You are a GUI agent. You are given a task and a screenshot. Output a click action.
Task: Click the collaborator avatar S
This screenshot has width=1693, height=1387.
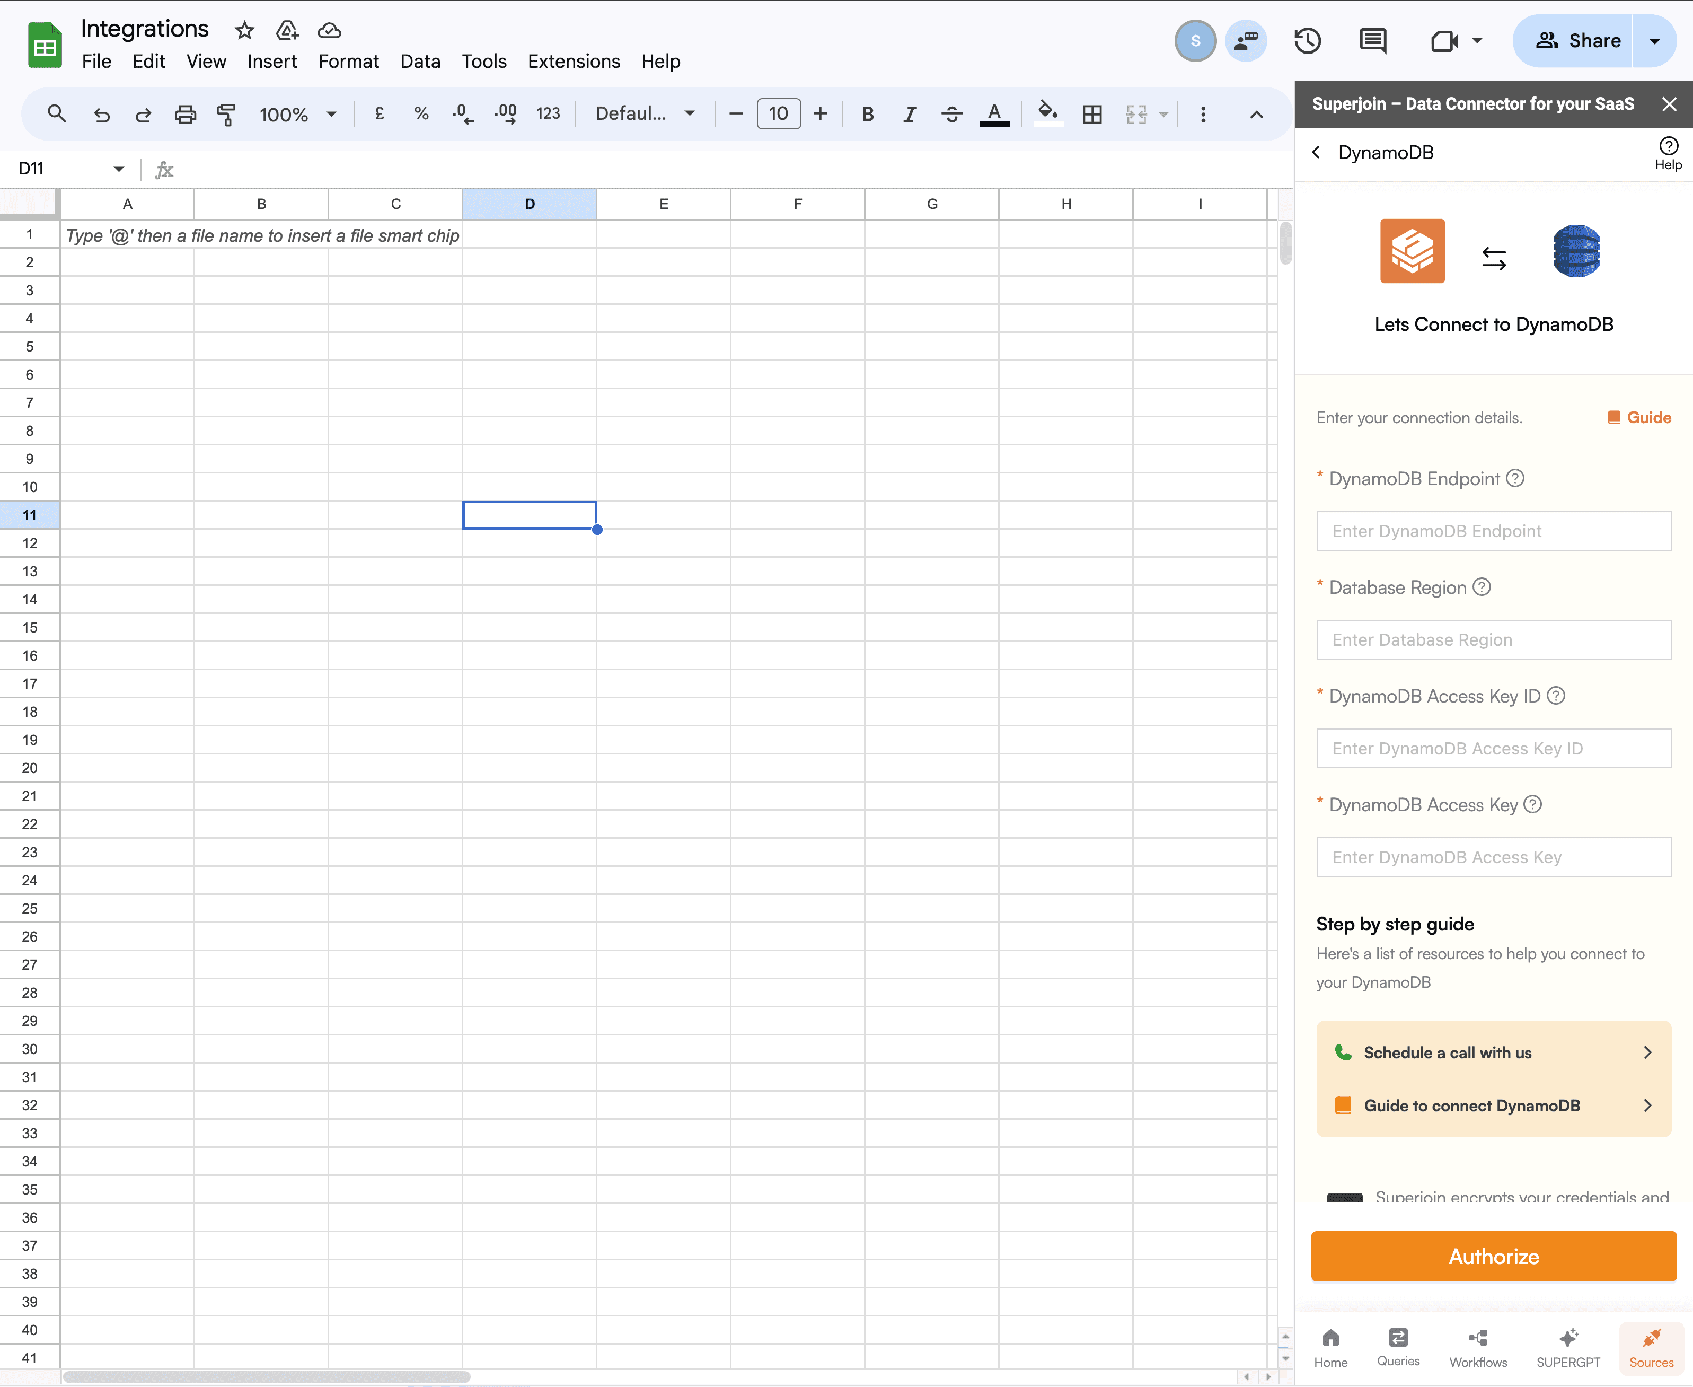click(1195, 41)
